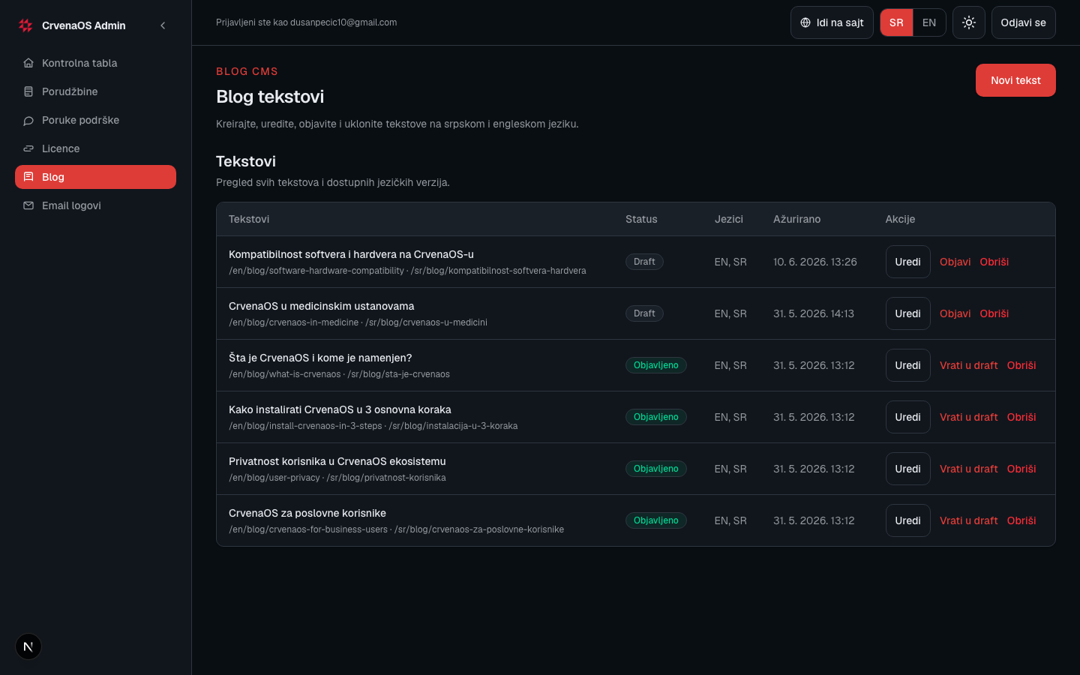1080x675 pixels.
Task: Revert Kako instalirati CrvenaOS to draft
Action: tap(968, 417)
